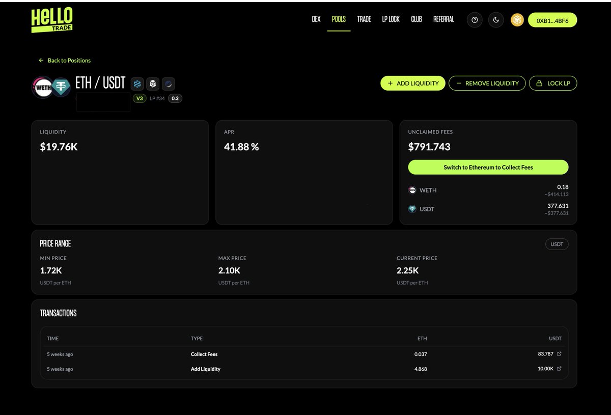
Task: Open the dark circular chart icon beside ETH / USDT
Action: 169,84
